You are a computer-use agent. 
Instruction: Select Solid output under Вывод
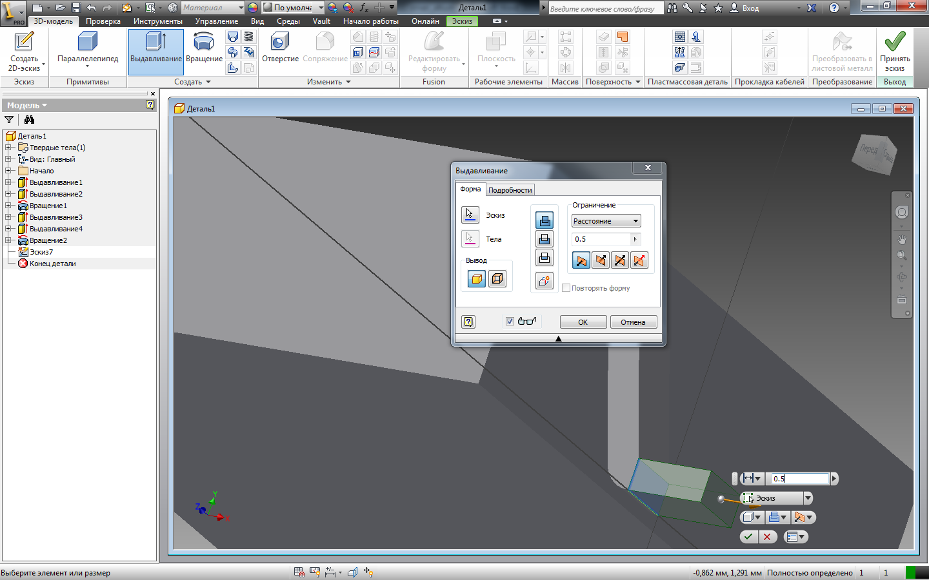pyautogui.click(x=476, y=279)
